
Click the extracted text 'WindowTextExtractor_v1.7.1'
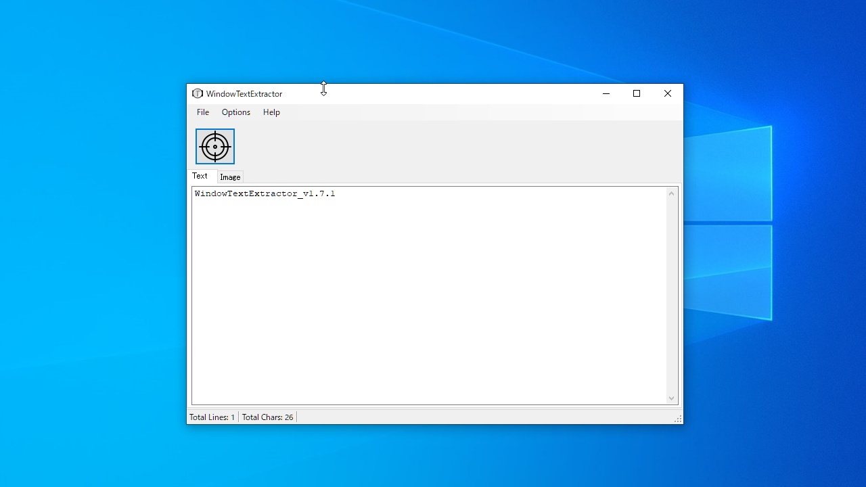(265, 193)
